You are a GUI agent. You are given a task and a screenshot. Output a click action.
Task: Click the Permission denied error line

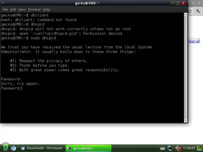[61, 33]
